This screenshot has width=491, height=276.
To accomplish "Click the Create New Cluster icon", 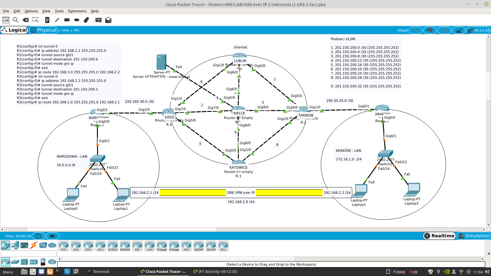I will [430, 30].
